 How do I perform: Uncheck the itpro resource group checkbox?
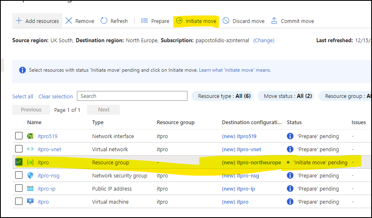click(x=19, y=162)
